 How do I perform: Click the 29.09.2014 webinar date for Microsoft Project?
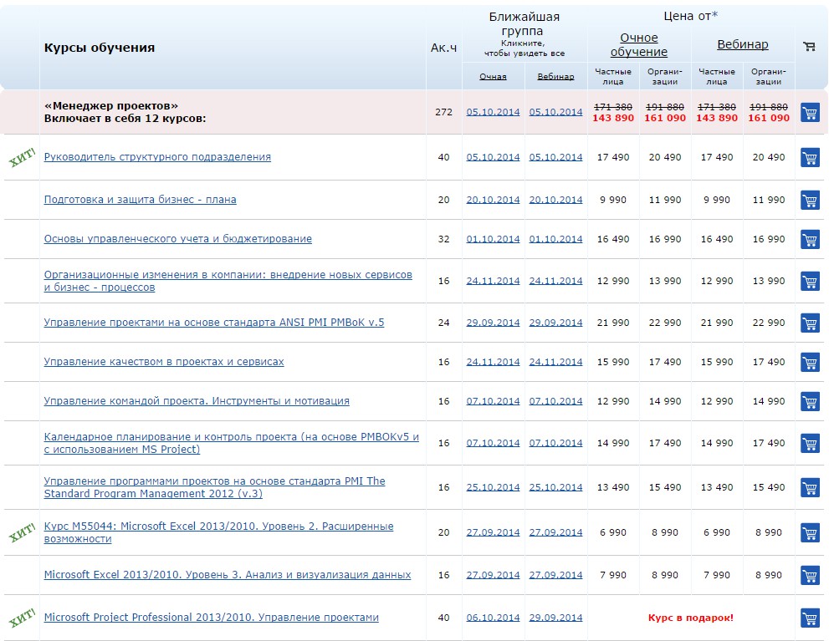[x=555, y=618]
